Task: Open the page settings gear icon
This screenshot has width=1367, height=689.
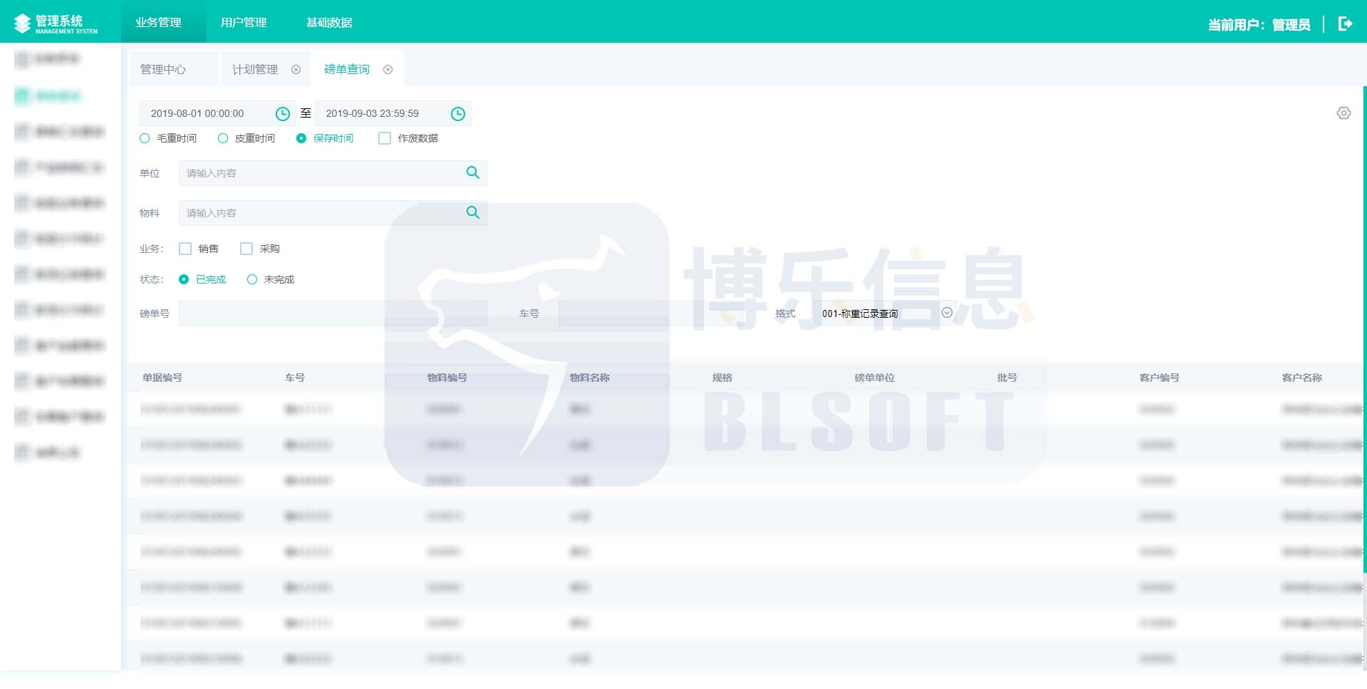Action: click(x=1343, y=113)
